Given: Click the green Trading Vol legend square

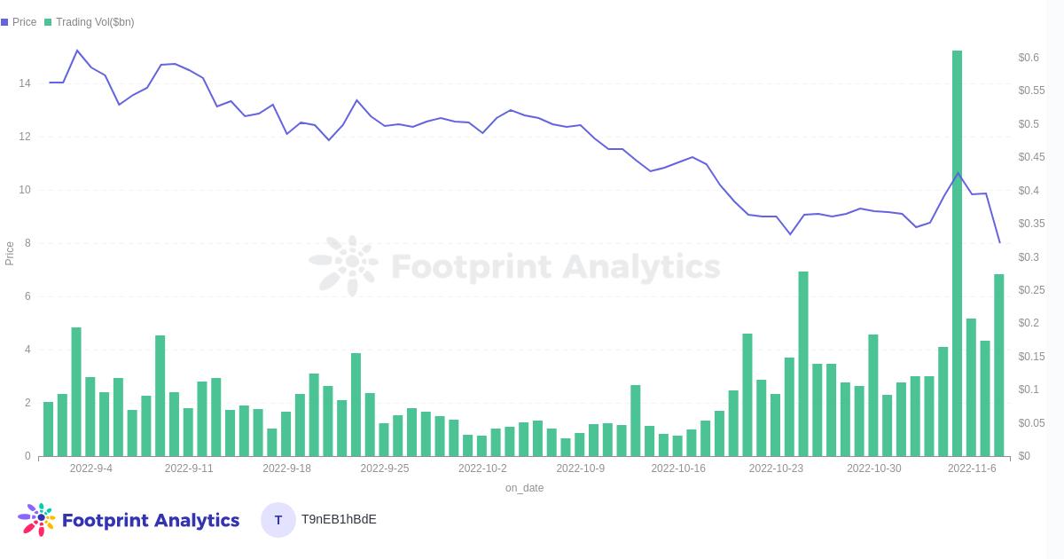Looking at the screenshot, I should point(48,22).
